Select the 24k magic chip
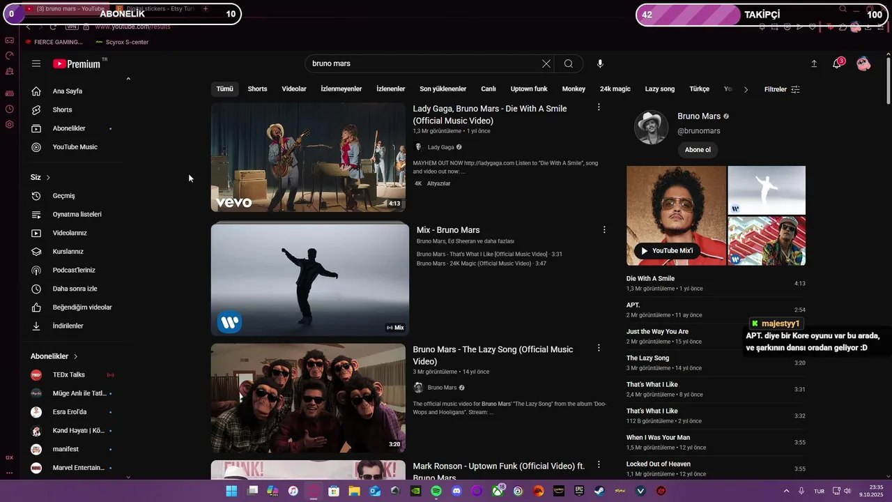Screen dimensions: 892x502 coord(615,89)
